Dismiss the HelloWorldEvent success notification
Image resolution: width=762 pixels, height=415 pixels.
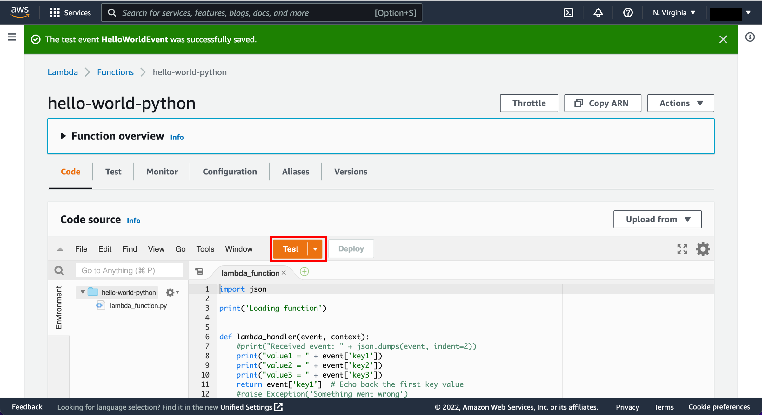[723, 39]
